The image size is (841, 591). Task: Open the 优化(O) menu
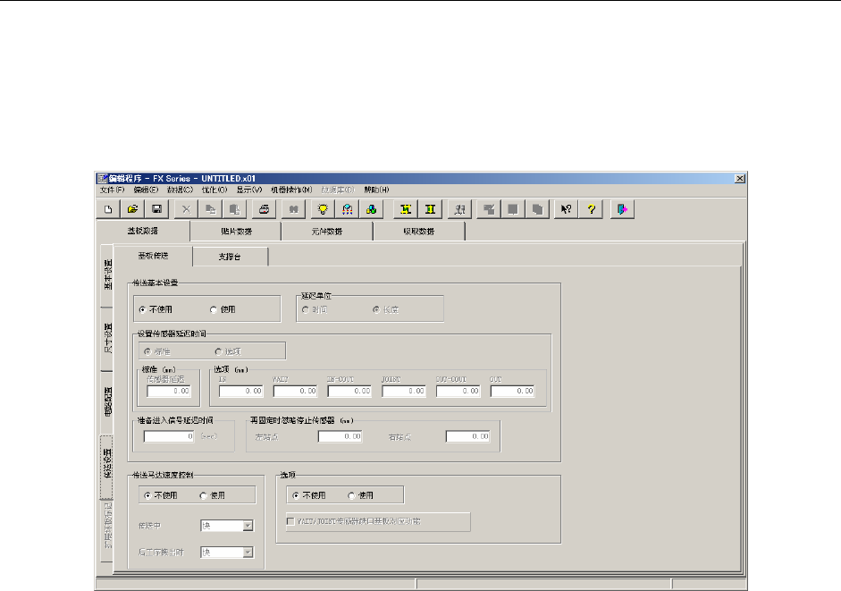(x=214, y=190)
